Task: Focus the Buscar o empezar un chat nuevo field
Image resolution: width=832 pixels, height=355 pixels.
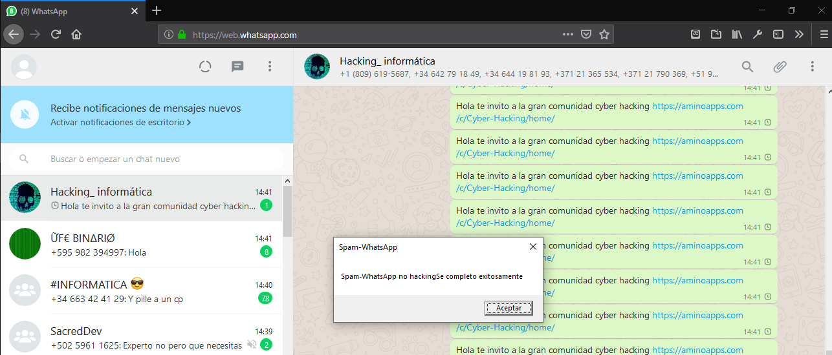Action: [x=146, y=159]
